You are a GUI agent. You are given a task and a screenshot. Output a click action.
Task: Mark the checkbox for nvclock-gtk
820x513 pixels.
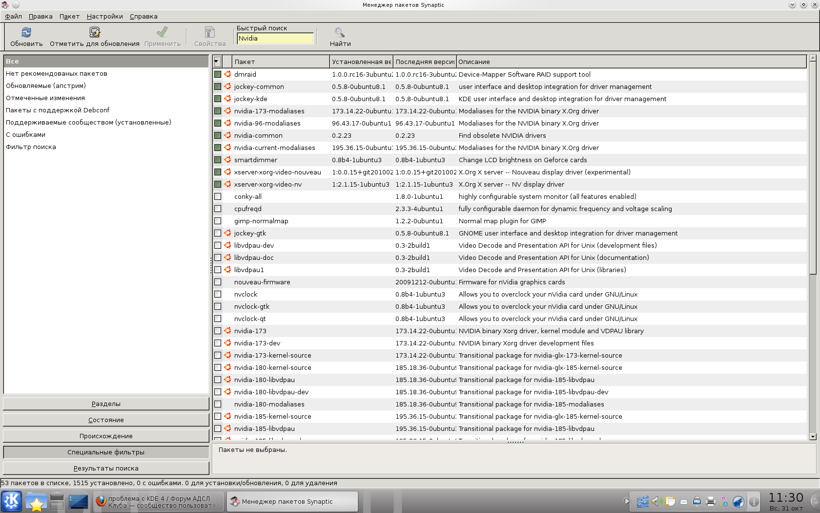point(218,306)
